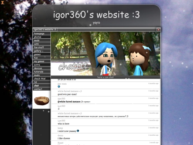This screenshot has width=193, height=145.
Task: Select the chat menu entry
Action: coord(41,86)
